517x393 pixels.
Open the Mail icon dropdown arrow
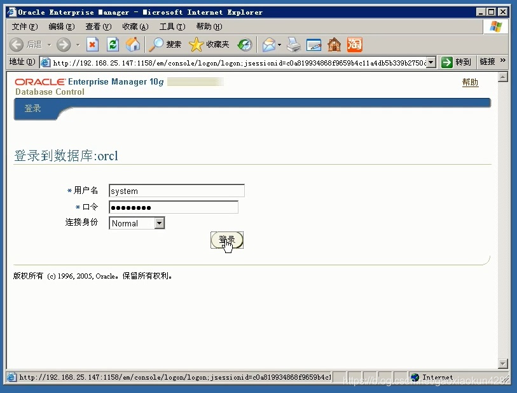tap(279, 46)
